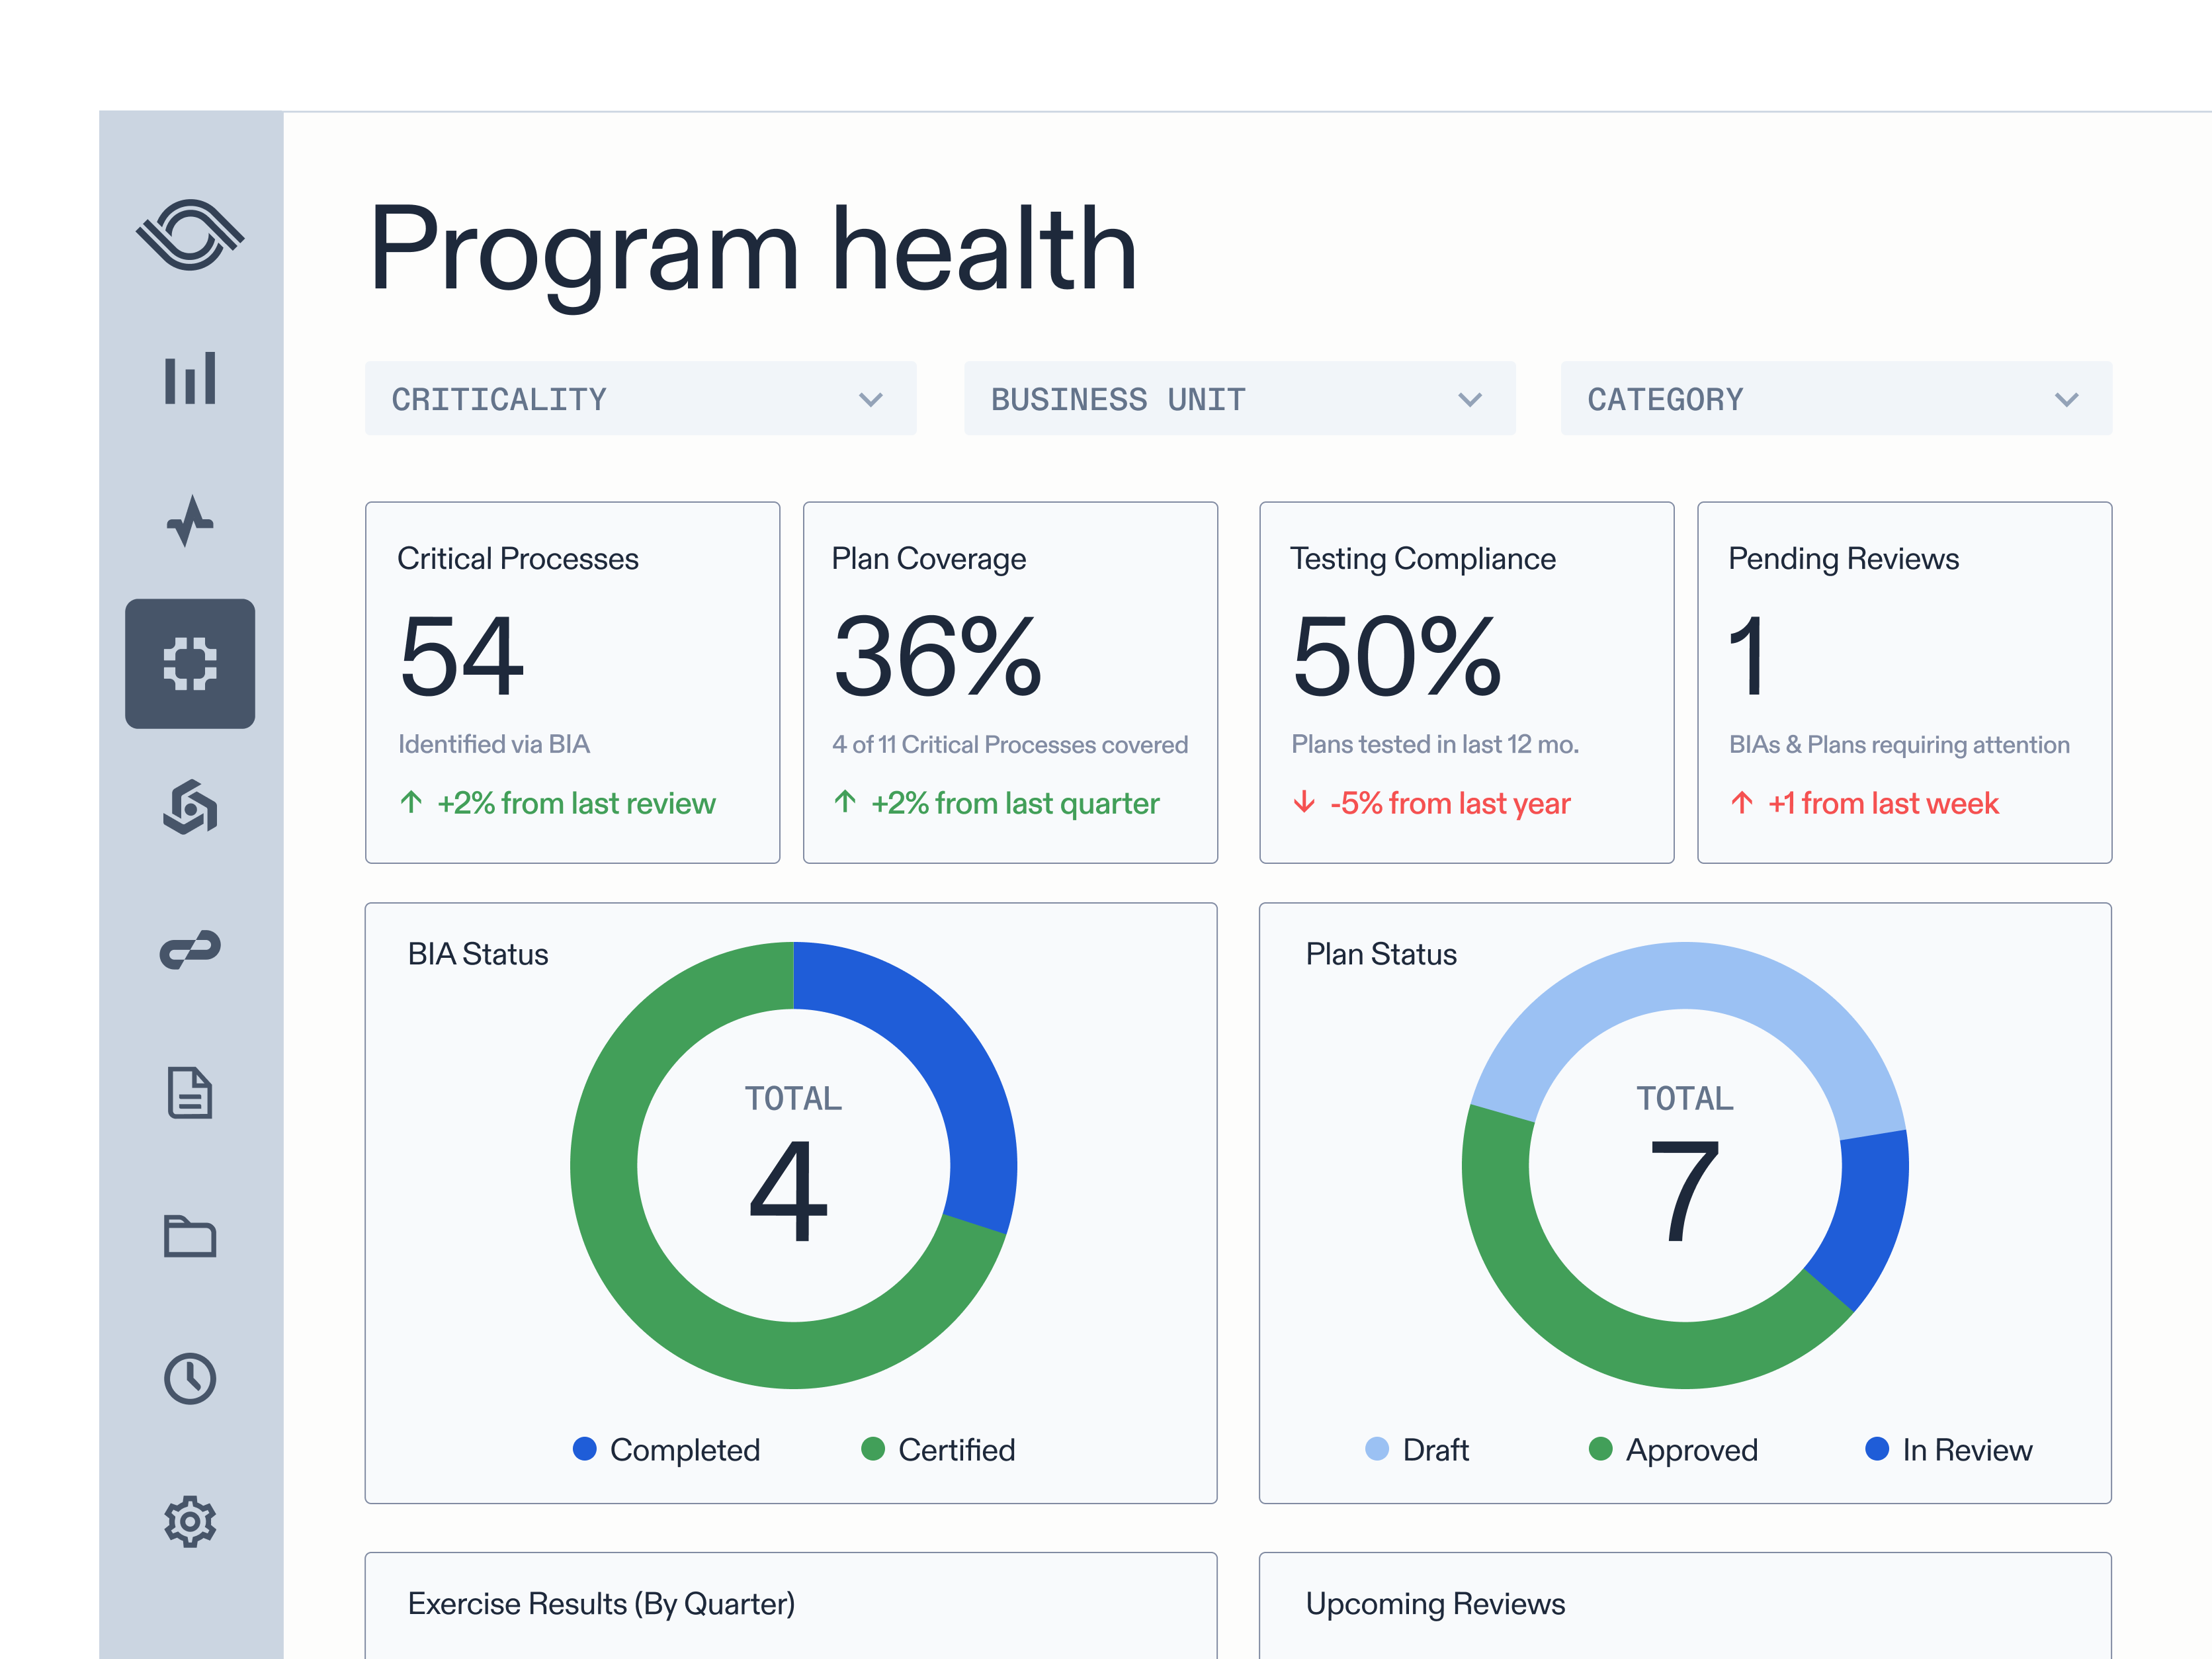
Task: Click 'Plans tested in last 12 mo.' text
Action: [x=1435, y=744]
